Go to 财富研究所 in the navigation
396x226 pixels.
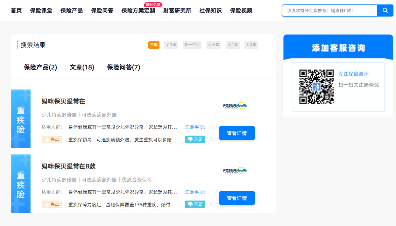[177, 11]
